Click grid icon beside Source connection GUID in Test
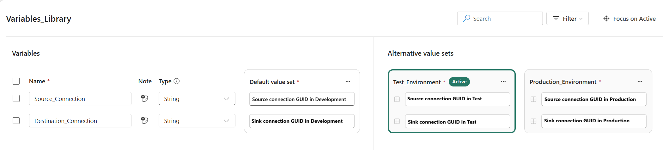This screenshot has height=150, width=663. [x=397, y=99]
